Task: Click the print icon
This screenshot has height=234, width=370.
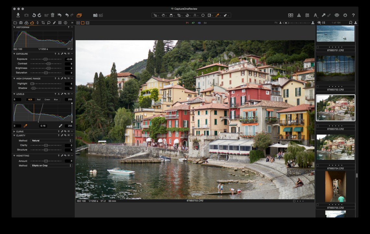Action: coord(337,15)
